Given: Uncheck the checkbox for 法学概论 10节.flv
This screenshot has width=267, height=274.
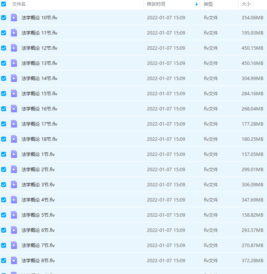Looking at the screenshot, I should pyautogui.click(x=4, y=18).
